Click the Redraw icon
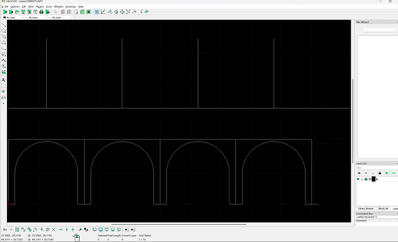This screenshot has width=398, height=242. (x=110, y=12)
